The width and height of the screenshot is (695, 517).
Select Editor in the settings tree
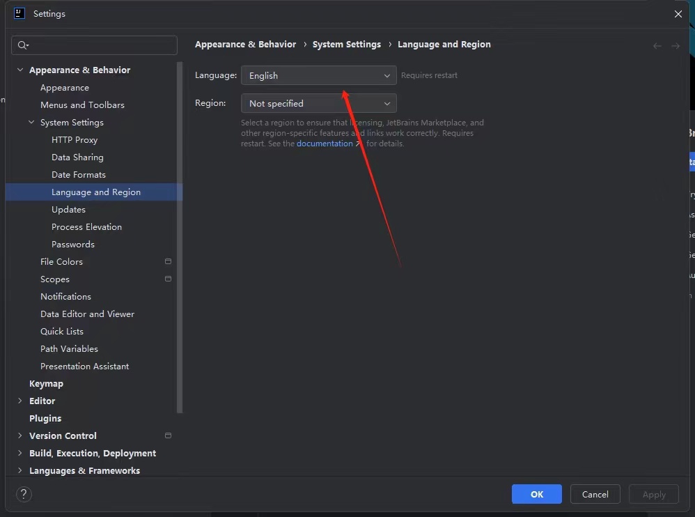(42, 401)
